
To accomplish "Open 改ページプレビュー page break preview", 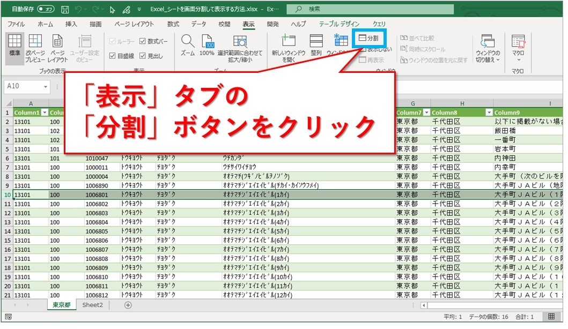I will (x=35, y=49).
